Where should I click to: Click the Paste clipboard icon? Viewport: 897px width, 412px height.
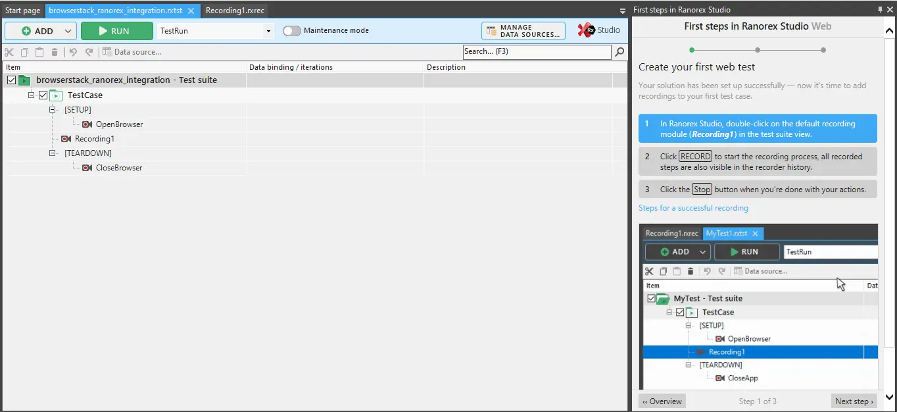pos(39,52)
